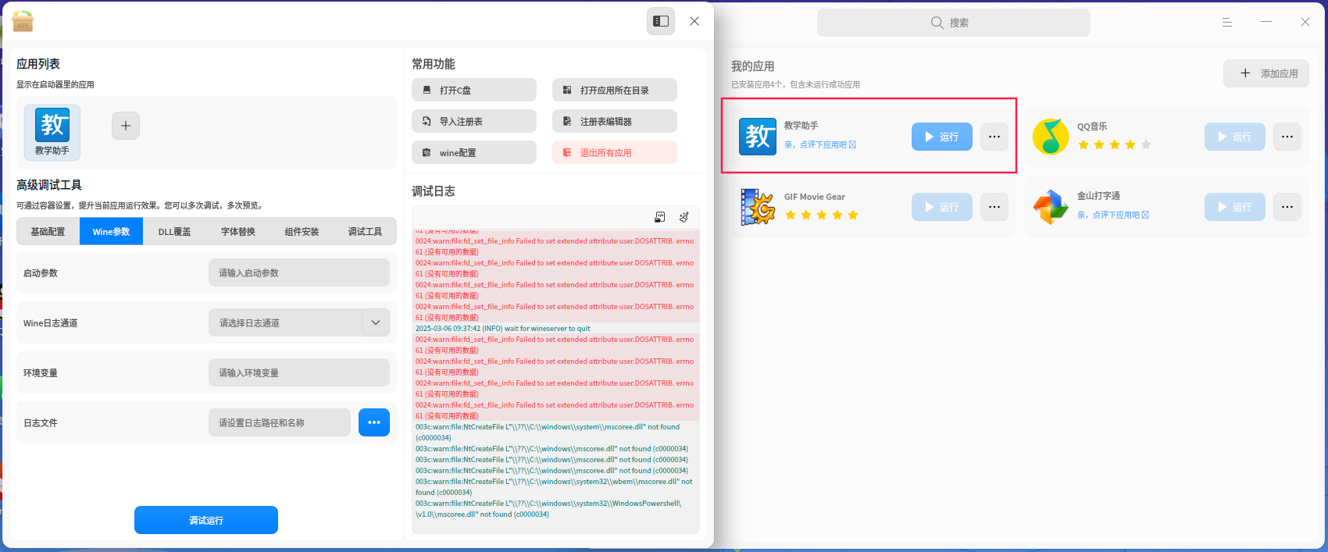Click the 调试运行 button
This screenshot has height=552, width=1328.
(x=206, y=520)
